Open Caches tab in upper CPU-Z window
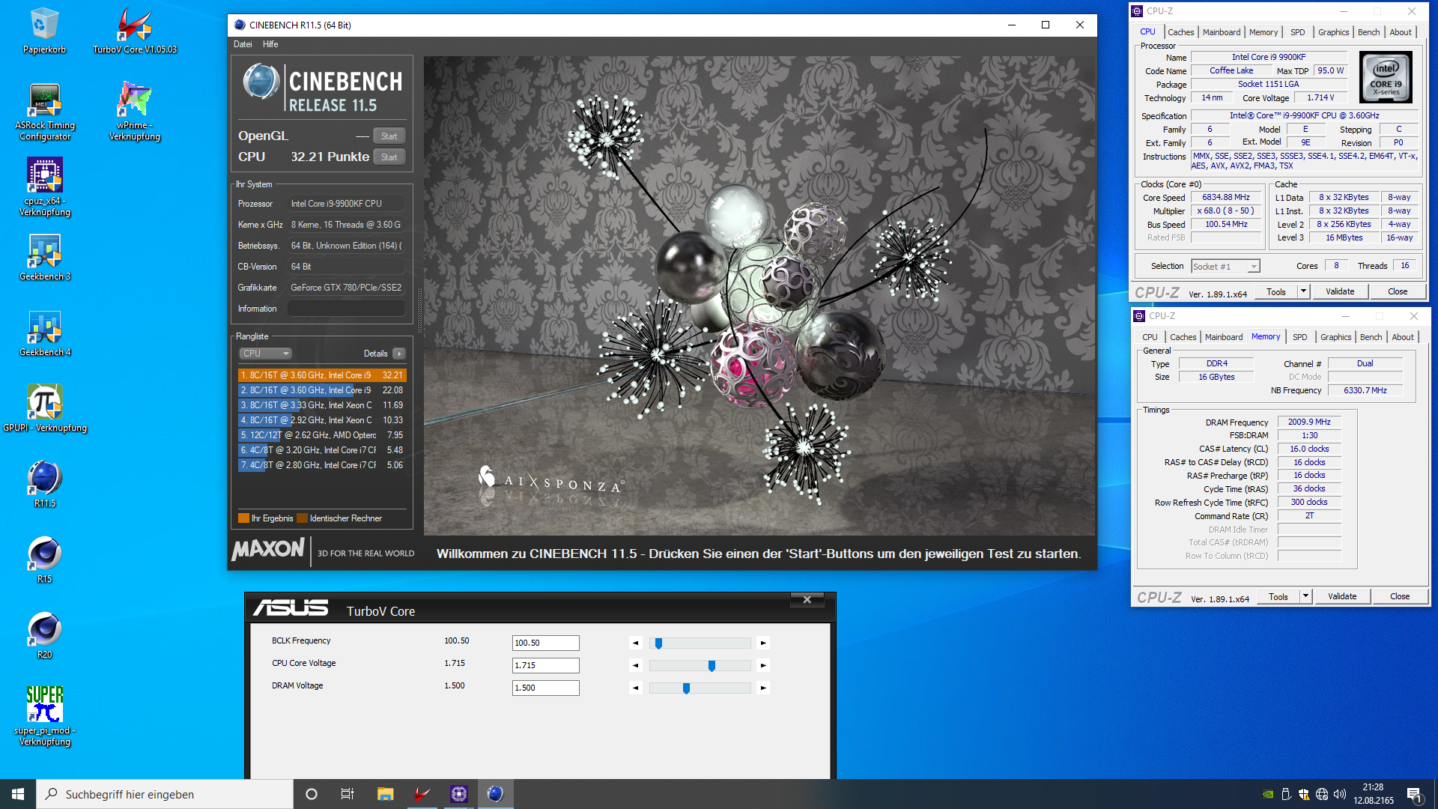 coord(1181,32)
